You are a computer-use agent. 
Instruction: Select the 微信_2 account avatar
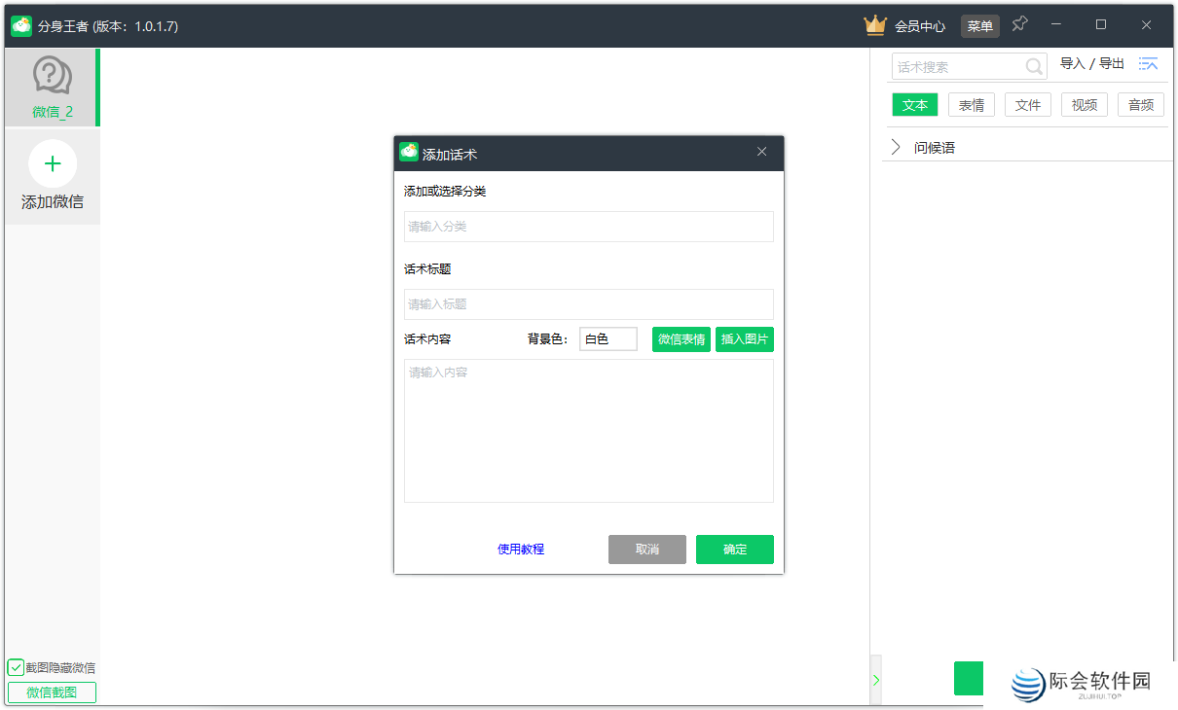tap(51, 76)
